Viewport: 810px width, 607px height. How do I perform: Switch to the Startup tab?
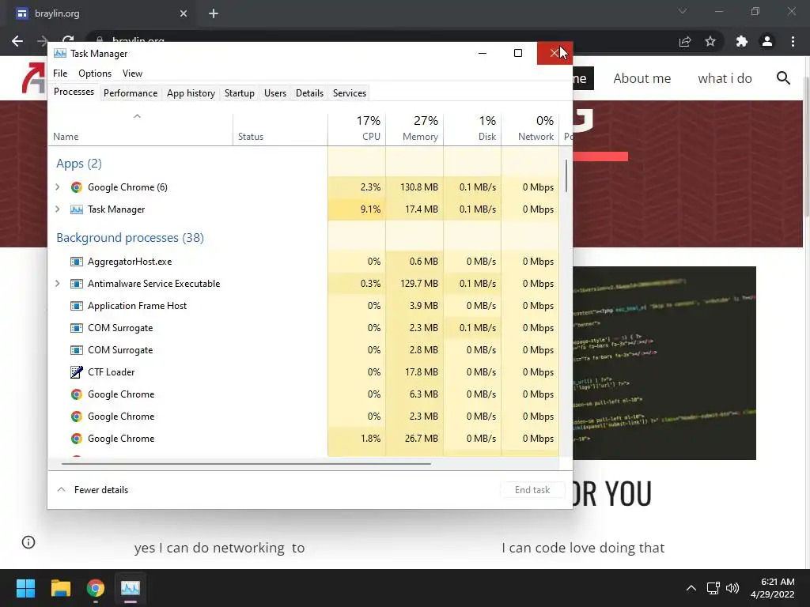pos(239,93)
